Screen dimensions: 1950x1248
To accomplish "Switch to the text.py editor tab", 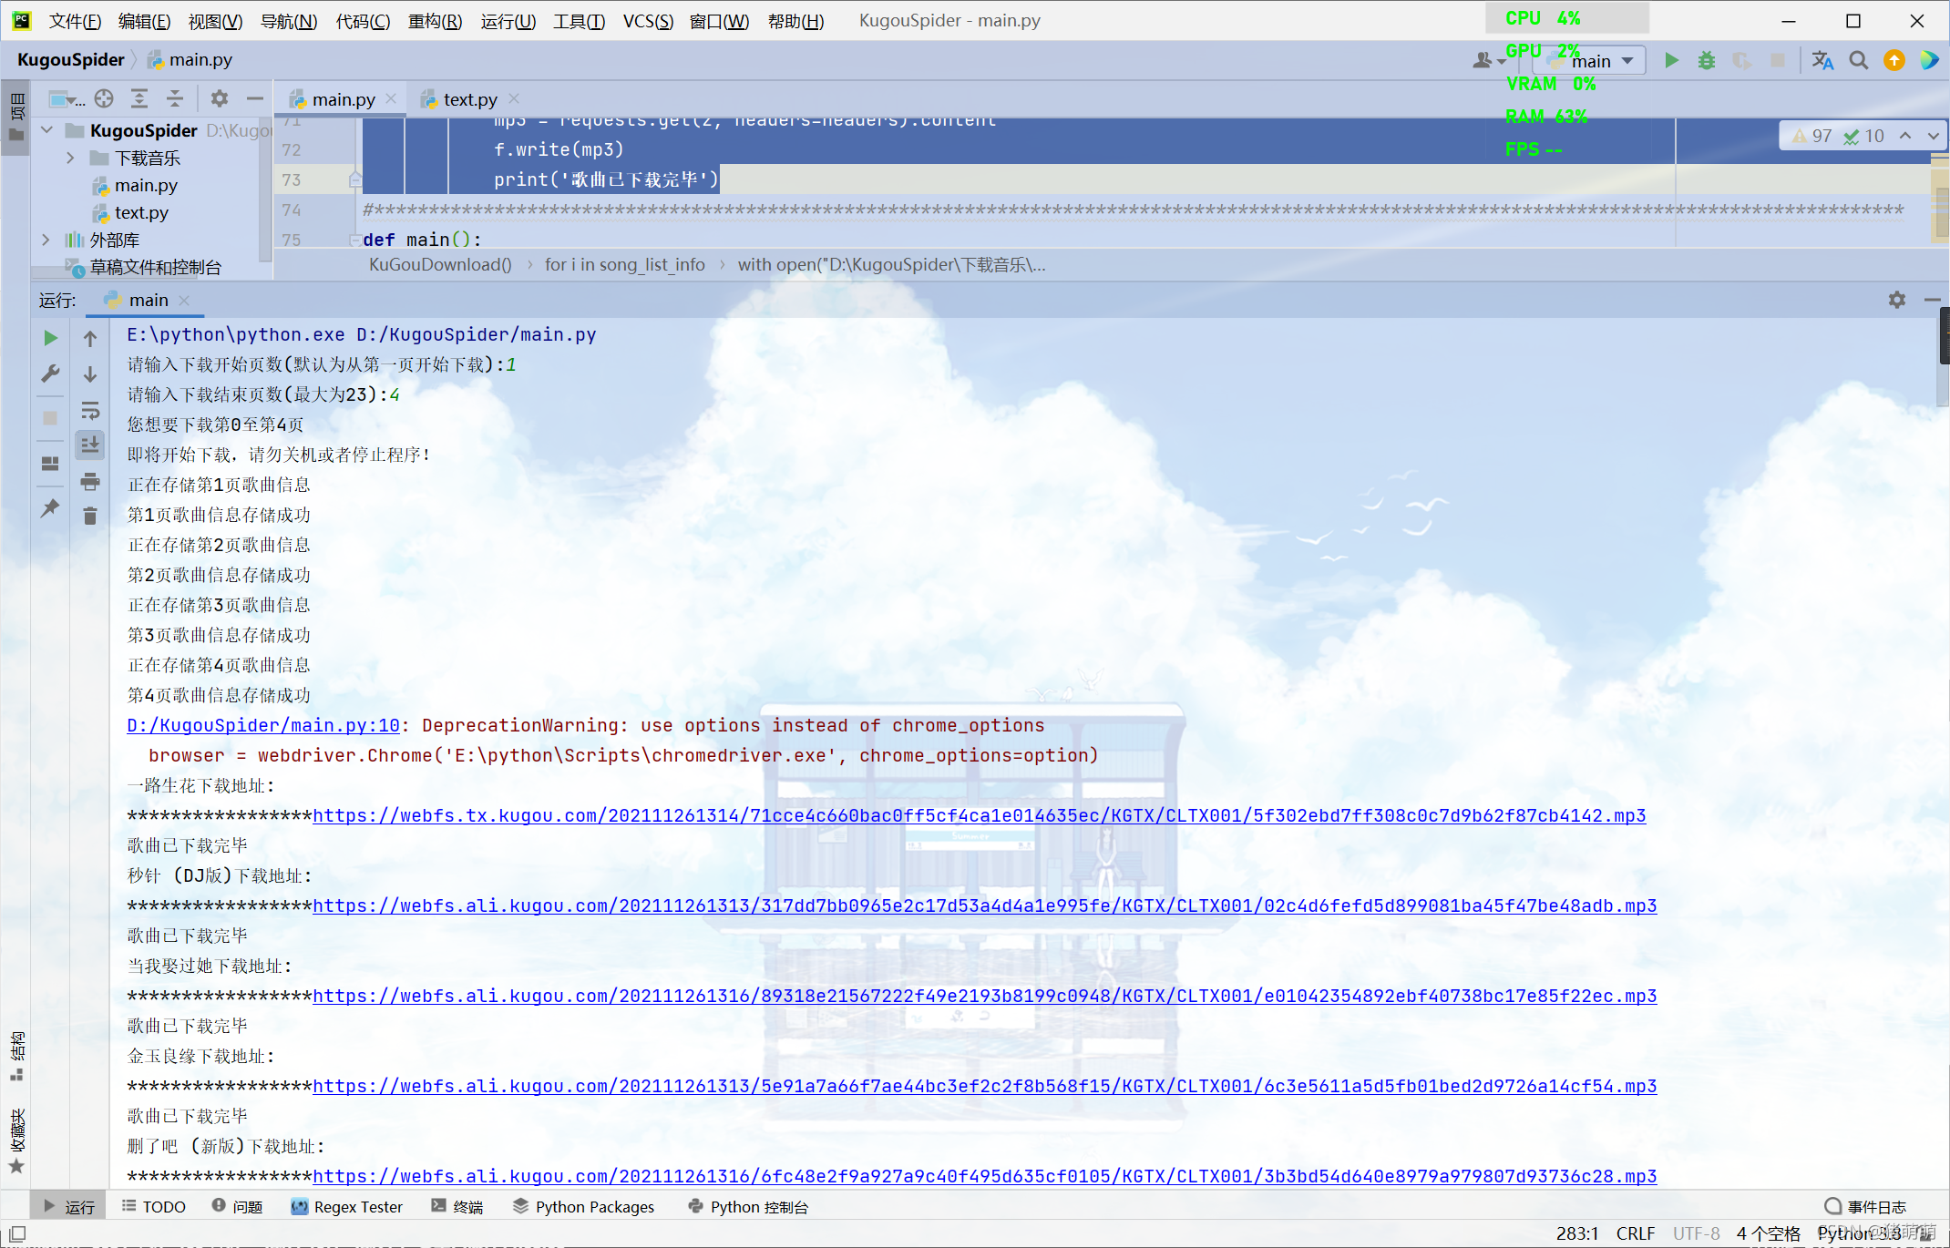I will tap(469, 99).
